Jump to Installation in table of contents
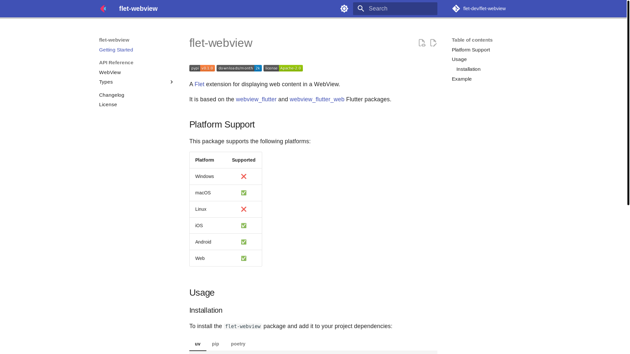Viewport: 630px width, 354px height. pyautogui.click(x=468, y=69)
